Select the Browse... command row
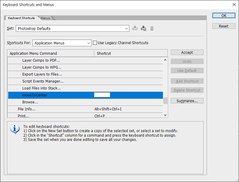Image resolution: width=239 pixels, height=182 pixels. point(85,102)
